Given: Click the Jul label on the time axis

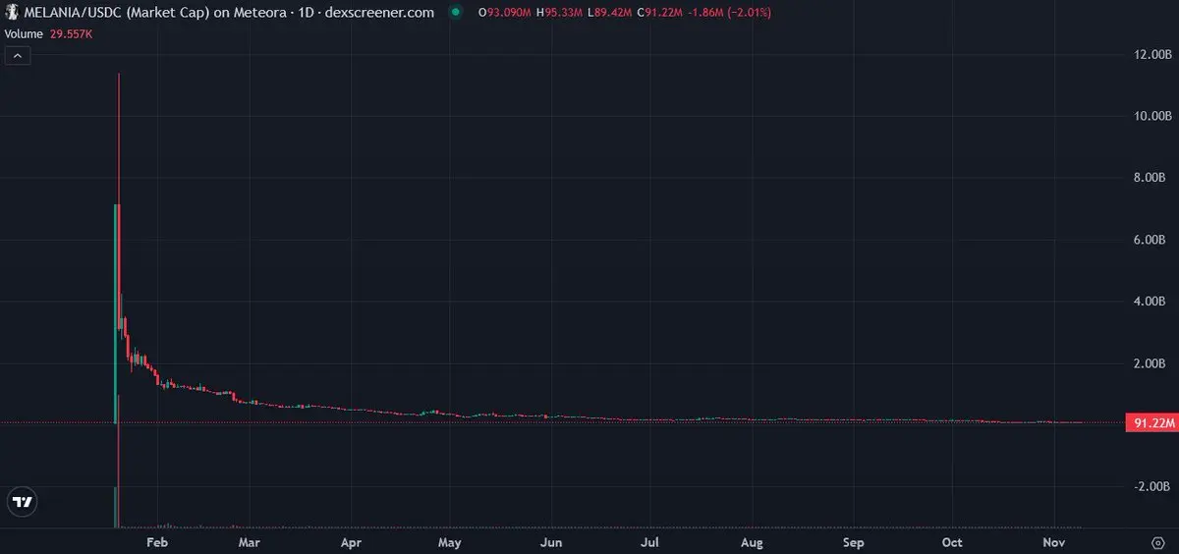Looking at the screenshot, I should [649, 542].
